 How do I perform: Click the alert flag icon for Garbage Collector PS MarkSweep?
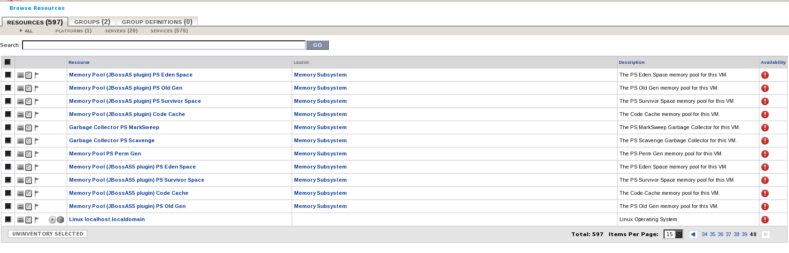[x=37, y=128]
